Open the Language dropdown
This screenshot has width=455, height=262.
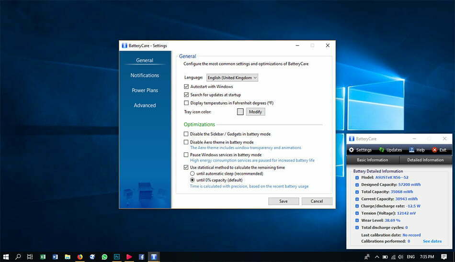tap(232, 77)
